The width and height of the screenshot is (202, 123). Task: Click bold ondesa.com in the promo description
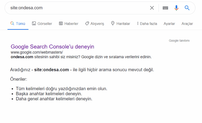click(22, 57)
